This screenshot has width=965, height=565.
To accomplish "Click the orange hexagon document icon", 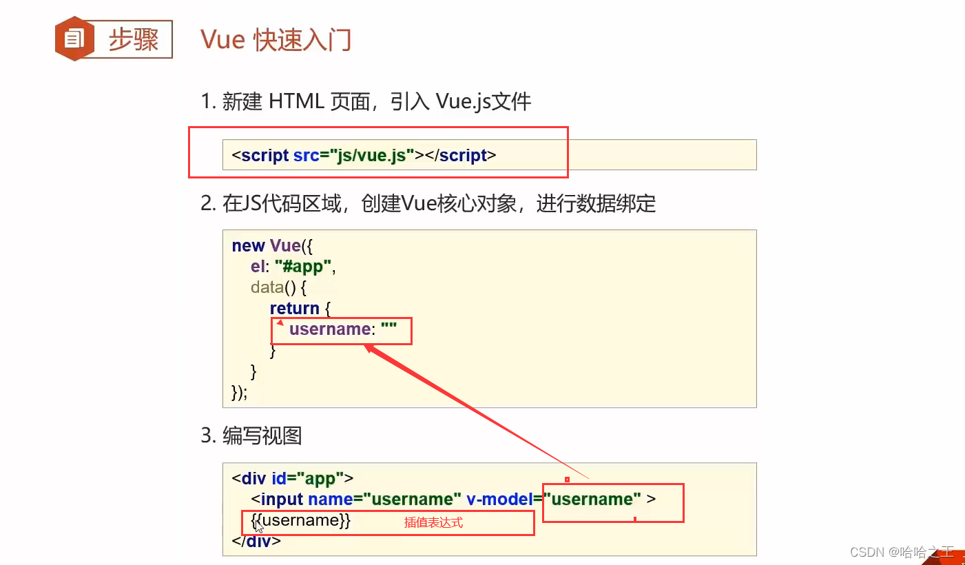I will [x=74, y=39].
